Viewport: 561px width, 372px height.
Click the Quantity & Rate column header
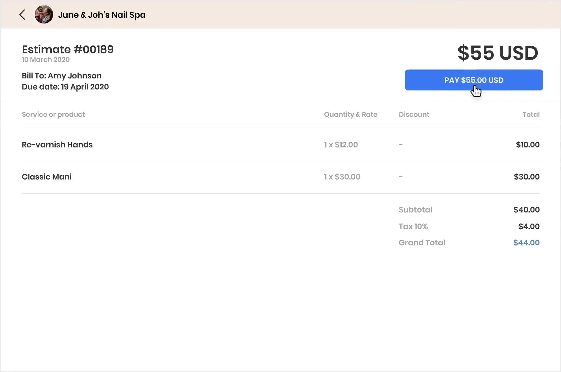pyautogui.click(x=350, y=114)
